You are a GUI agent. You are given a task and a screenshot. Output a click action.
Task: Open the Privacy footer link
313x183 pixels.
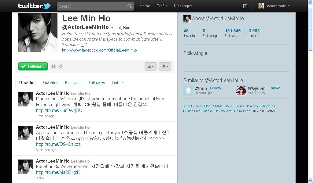point(252,106)
